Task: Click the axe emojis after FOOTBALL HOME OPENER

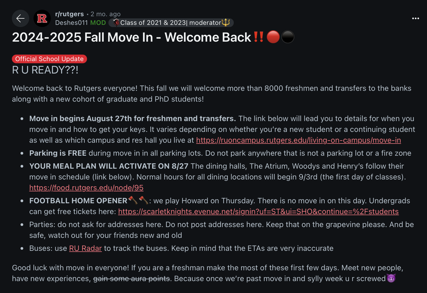Action: tap(138, 200)
